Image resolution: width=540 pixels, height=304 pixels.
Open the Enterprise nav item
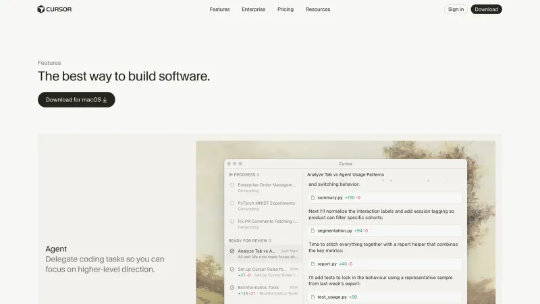pos(254,9)
